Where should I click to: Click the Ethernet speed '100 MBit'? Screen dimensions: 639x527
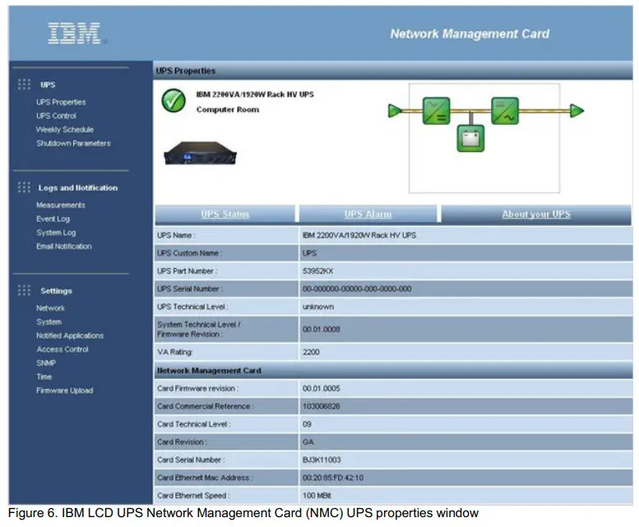317,496
